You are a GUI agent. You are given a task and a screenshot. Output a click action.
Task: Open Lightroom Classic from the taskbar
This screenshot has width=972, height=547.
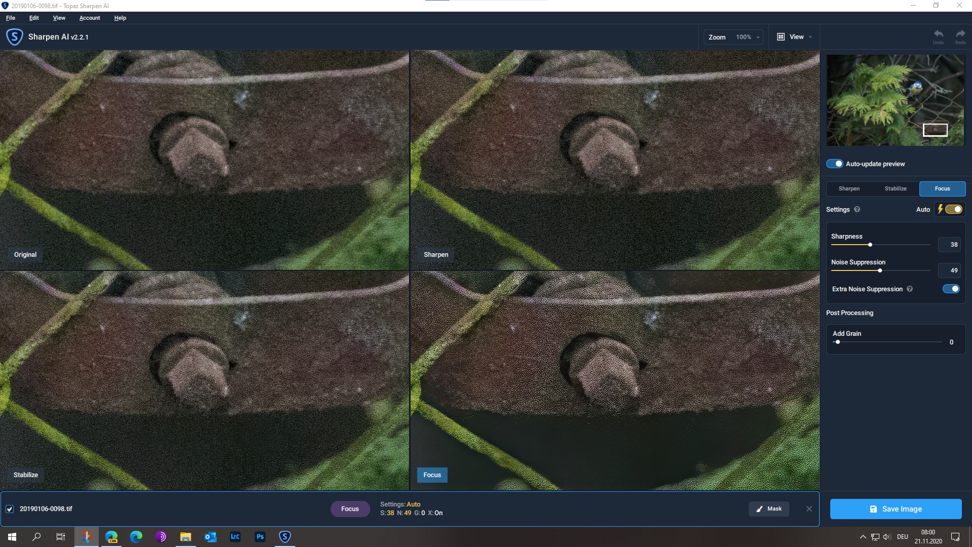pyautogui.click(x=235, y=537)
